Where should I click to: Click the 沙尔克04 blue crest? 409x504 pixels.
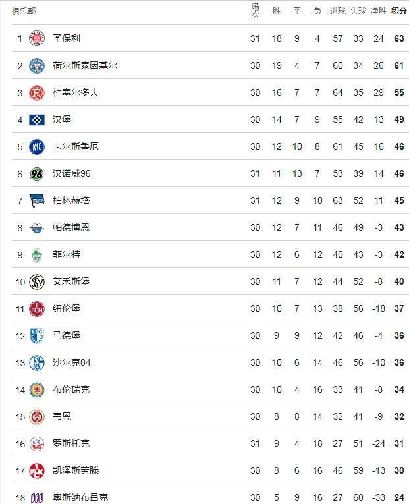pos(37,363)
